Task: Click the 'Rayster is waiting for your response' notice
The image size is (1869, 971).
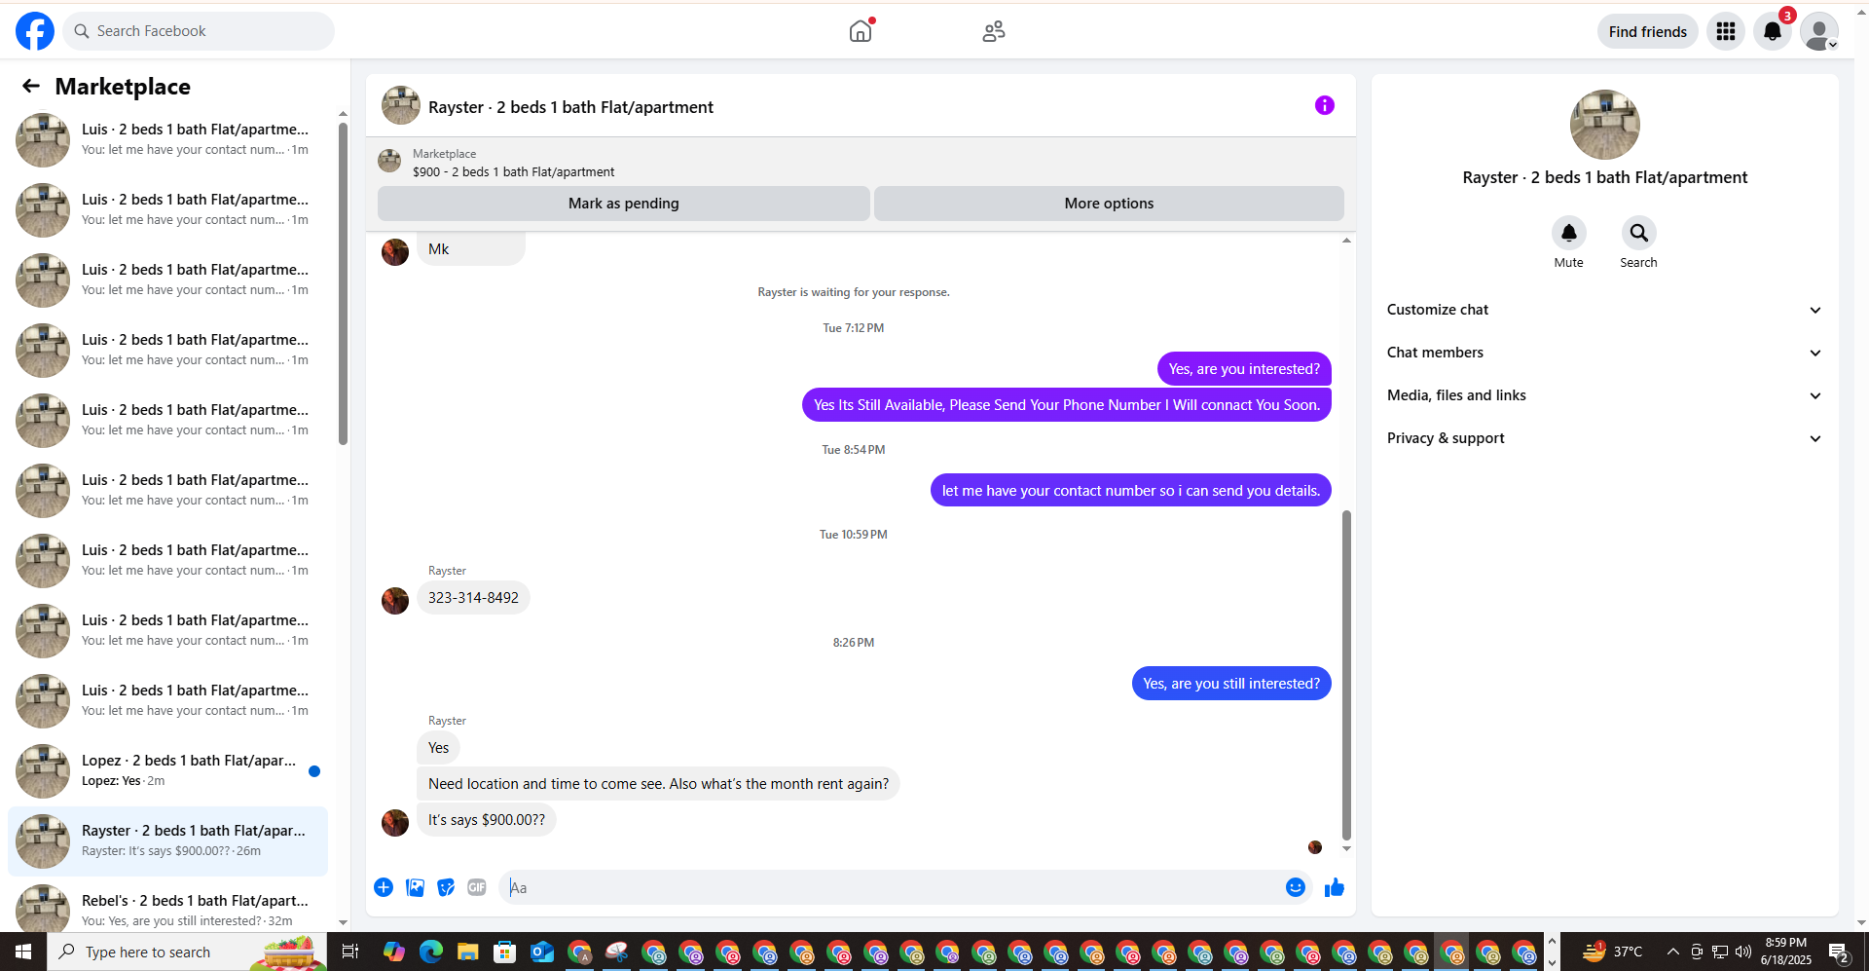Action: click(854, 292)
